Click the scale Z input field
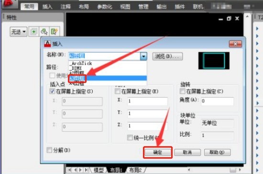 tap(147, 126)
